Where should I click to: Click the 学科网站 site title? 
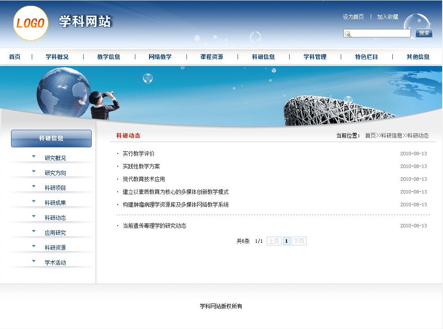click(x=85, y=22)
